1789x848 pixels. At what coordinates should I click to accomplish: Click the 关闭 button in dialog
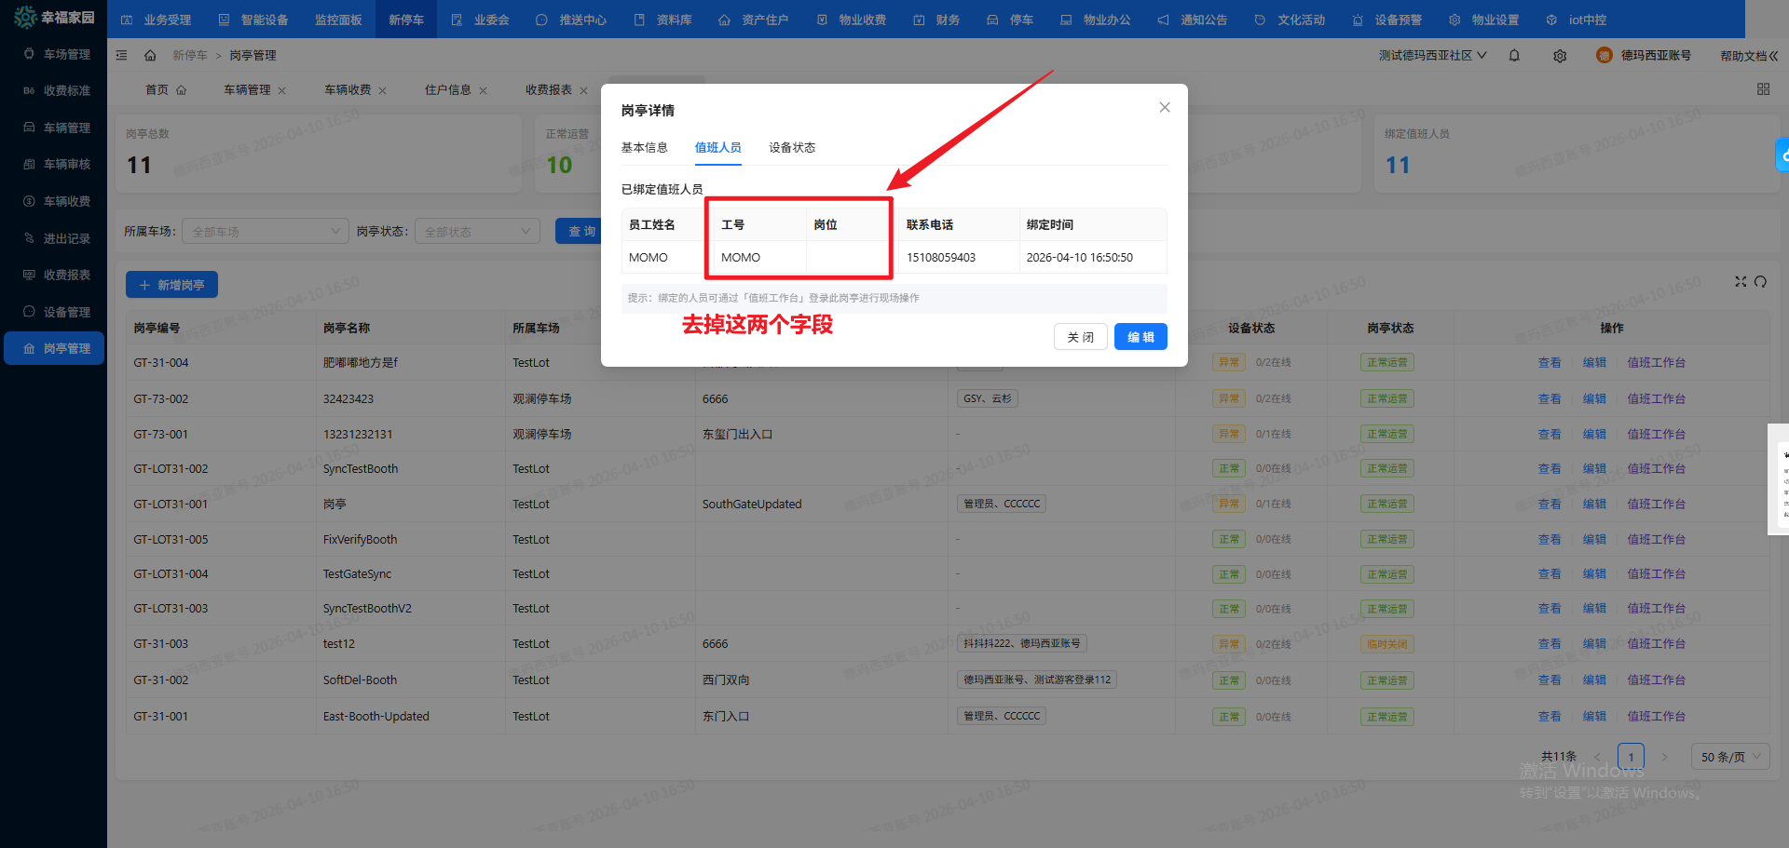[x=1080, y=337]
